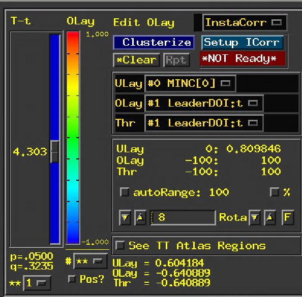The width and height of the screenshot is (302, 297).
Task: Click the F flip colors button
Action: click(x=288, y=218)
